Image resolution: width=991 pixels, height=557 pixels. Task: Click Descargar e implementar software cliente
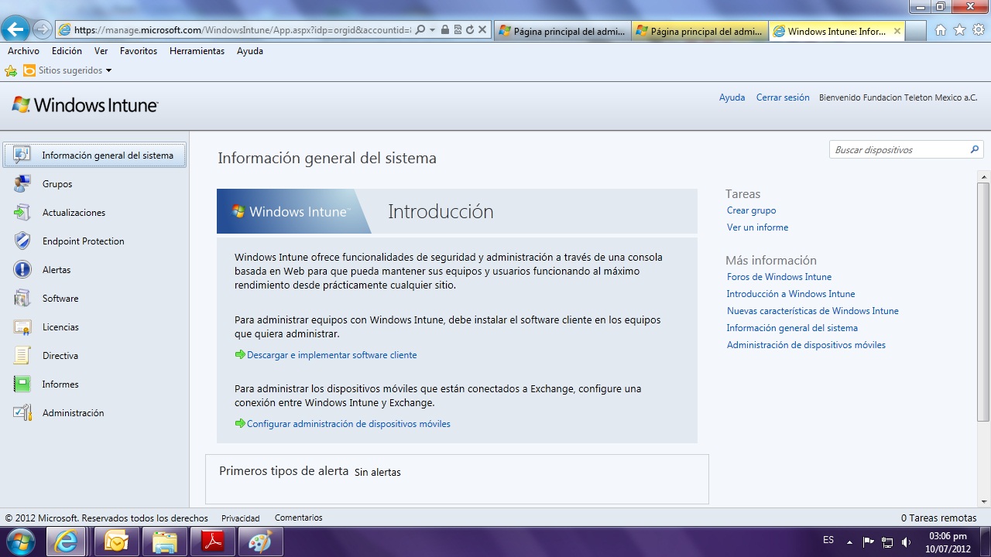(x=331, y=355)
